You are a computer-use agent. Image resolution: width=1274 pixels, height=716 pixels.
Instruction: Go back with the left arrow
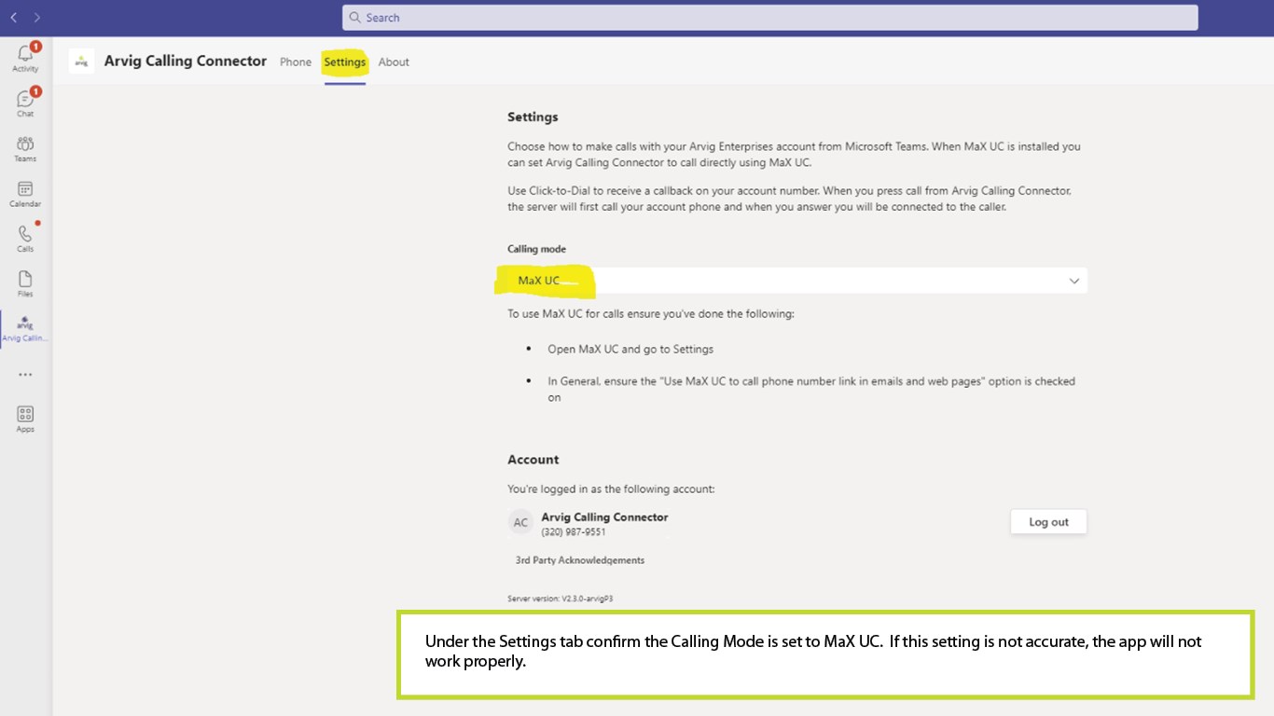pyautogui.click(x=14, y=18)
